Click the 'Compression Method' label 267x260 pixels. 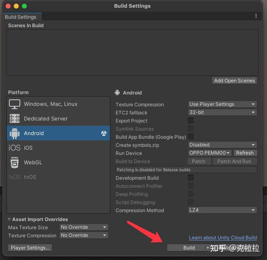[140, 210]
